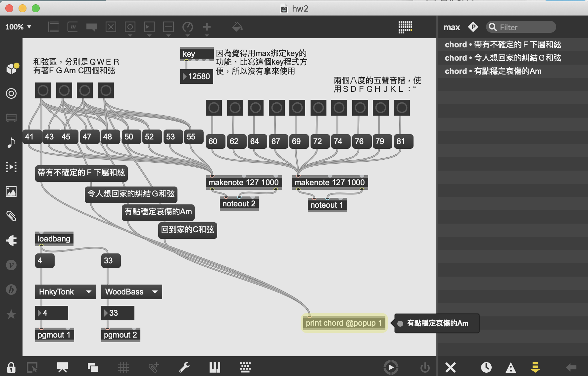Toggle grid snapping in bottom toolbar
This screenshot has height=376, width=588.
(123, 367)
